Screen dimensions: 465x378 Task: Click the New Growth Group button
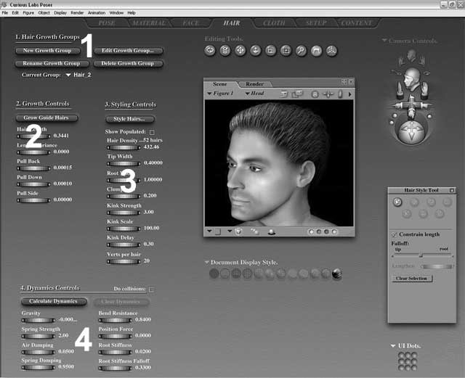(x=47, y=51)
